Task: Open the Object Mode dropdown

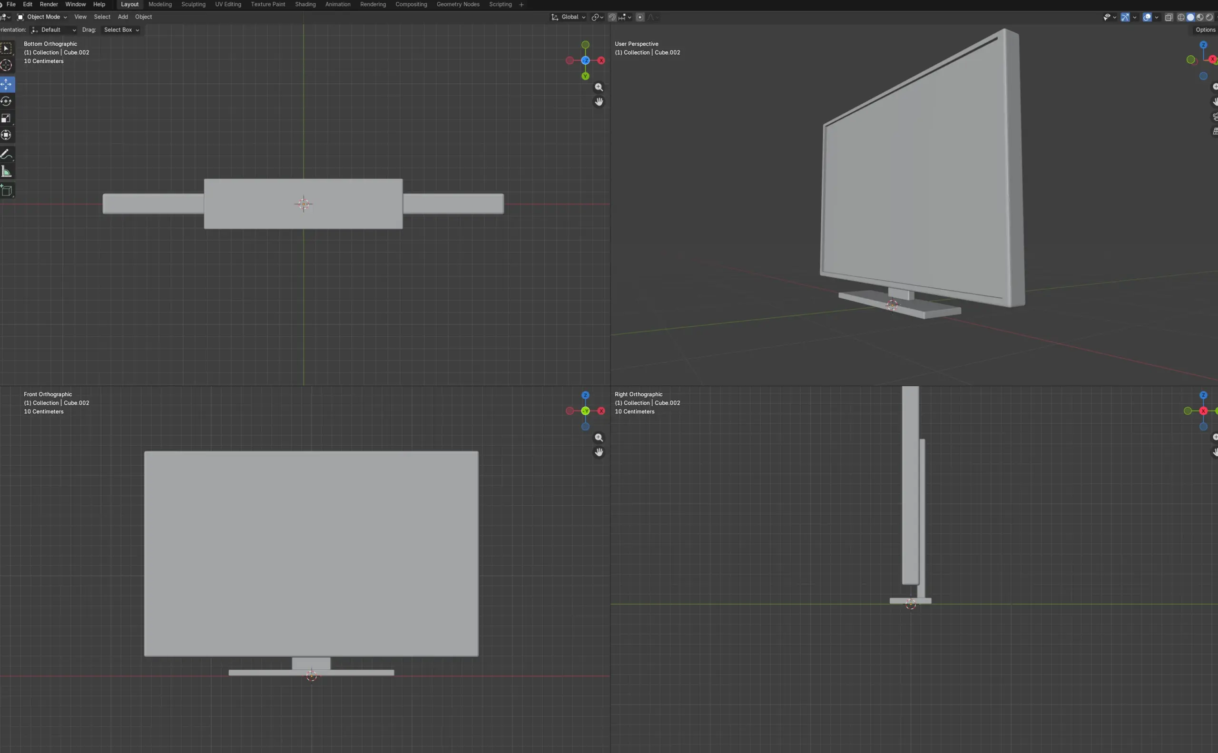Action: click(43, 17)
